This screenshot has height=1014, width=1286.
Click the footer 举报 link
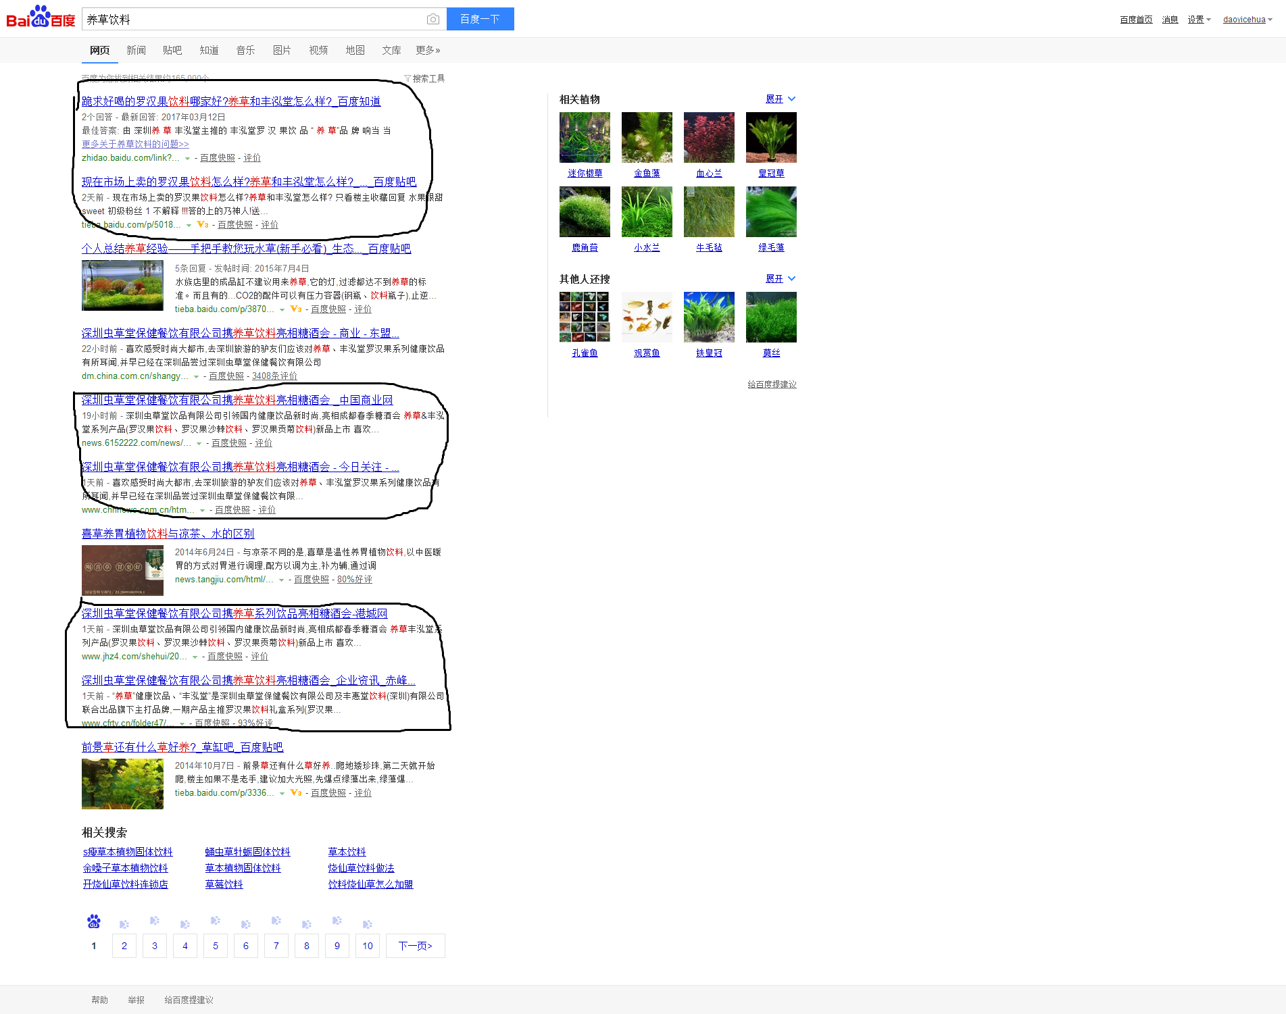point(136,1000)
